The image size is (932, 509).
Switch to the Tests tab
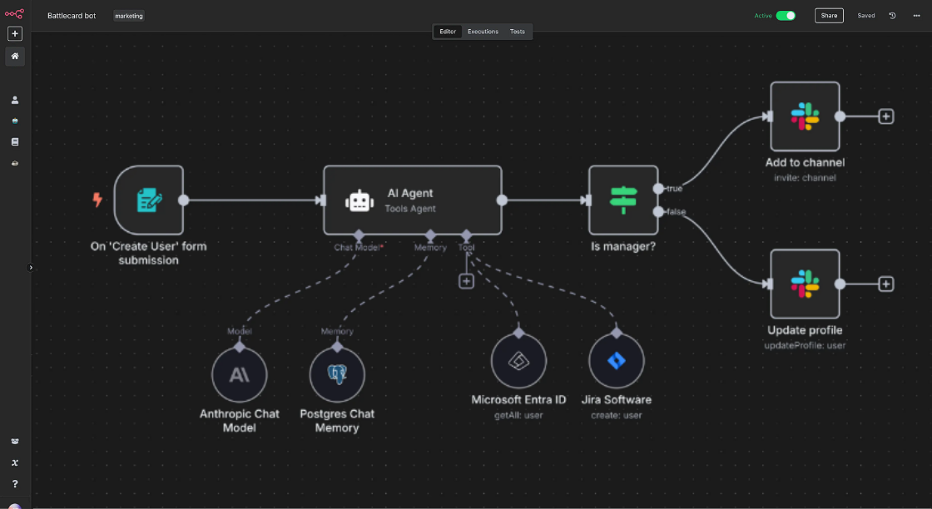(x=518, y=32)
